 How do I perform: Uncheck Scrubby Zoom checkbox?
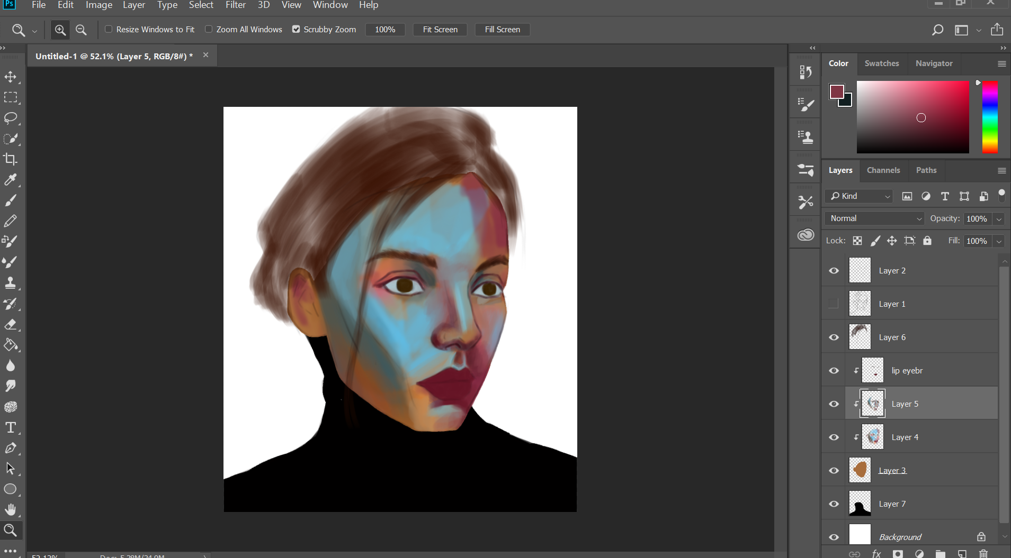296,29
